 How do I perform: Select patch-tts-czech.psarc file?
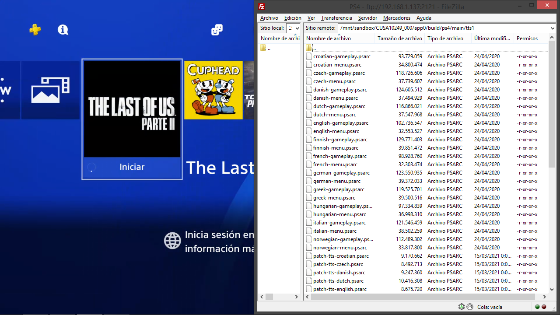[x=338, y=264]
